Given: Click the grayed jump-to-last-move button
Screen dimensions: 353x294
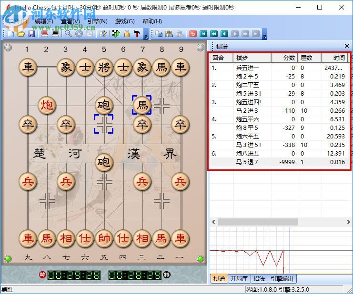Looking at the screenshot, I should coord(256,34).
